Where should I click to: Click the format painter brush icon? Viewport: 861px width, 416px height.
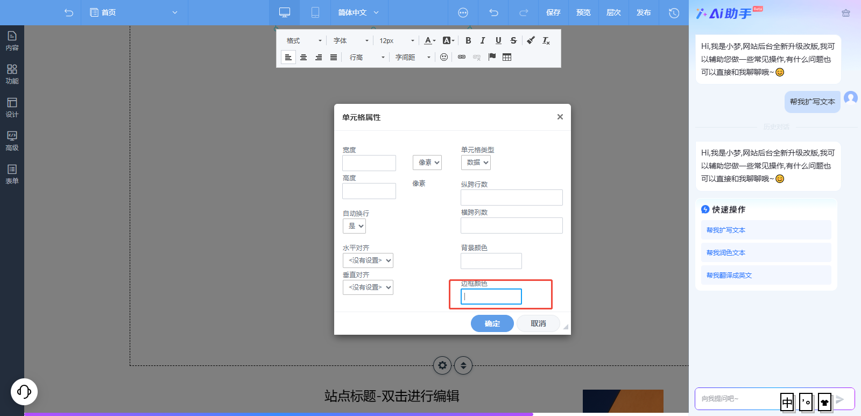(531, 40)
